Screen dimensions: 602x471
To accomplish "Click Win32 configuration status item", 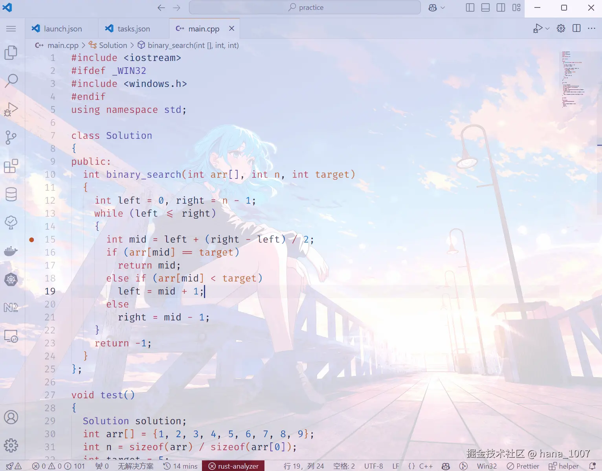I will pyautogui.click(x=486, y=466).
